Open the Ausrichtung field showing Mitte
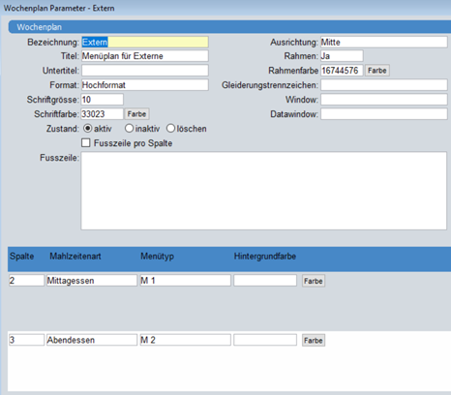This screenshot has width=451, height=395. click(384, 43)
